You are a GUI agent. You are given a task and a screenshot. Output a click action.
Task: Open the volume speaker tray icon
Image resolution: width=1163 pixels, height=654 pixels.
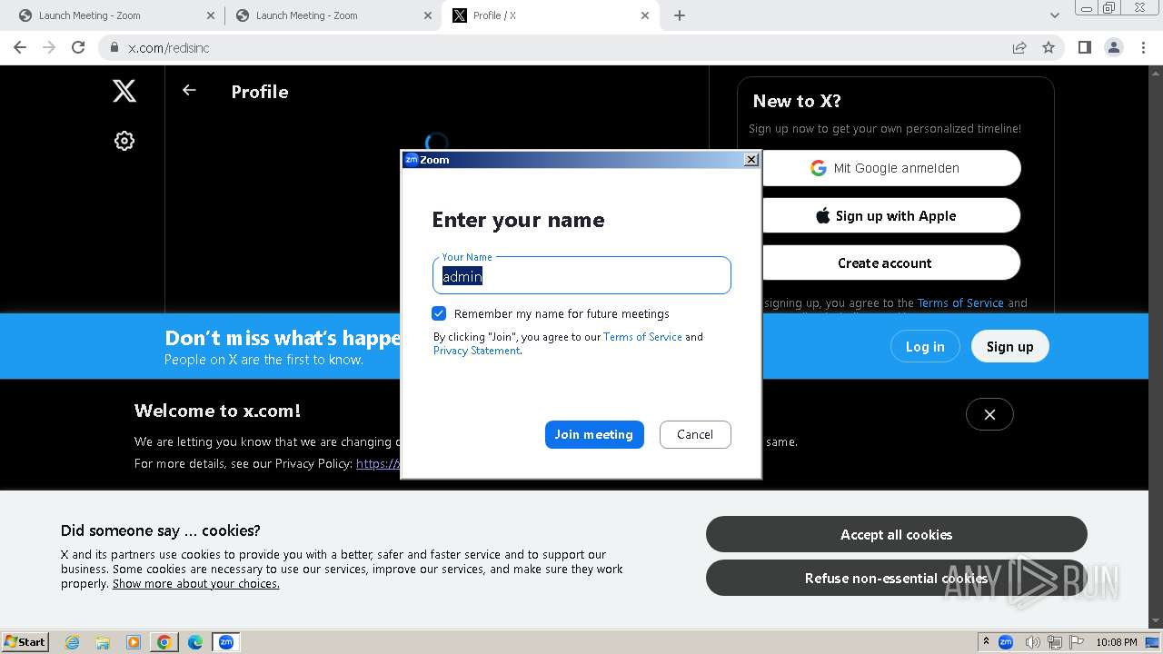(1032, 642)
